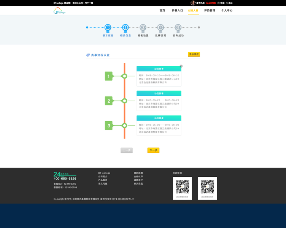Viewport: 286px width, 228px height.
Task: Click the user avatar in the top bar
Action: [193, 3]
